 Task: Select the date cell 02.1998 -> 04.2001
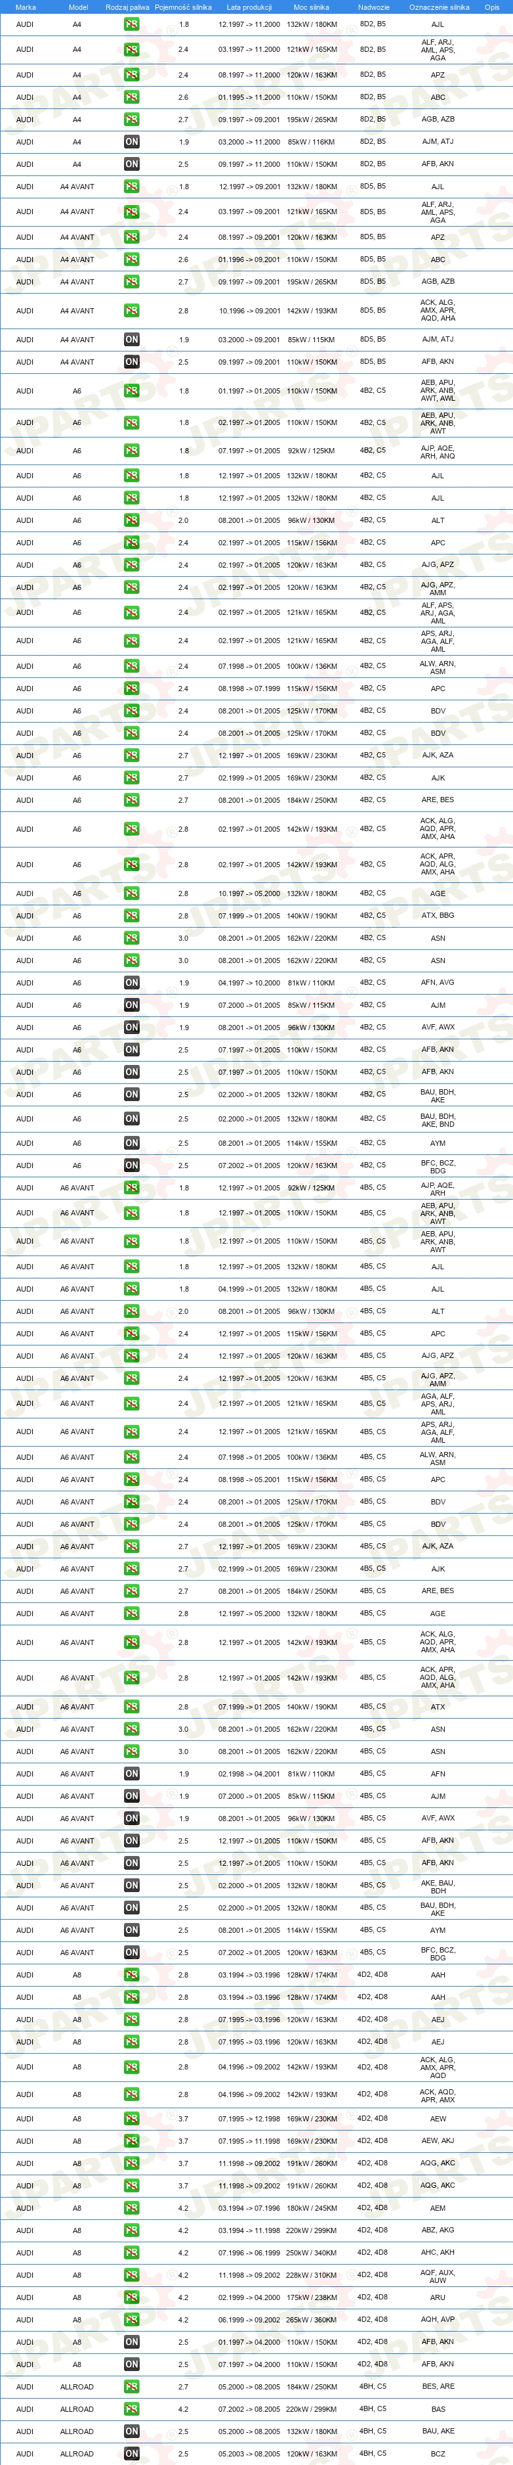coord(249,1774)
